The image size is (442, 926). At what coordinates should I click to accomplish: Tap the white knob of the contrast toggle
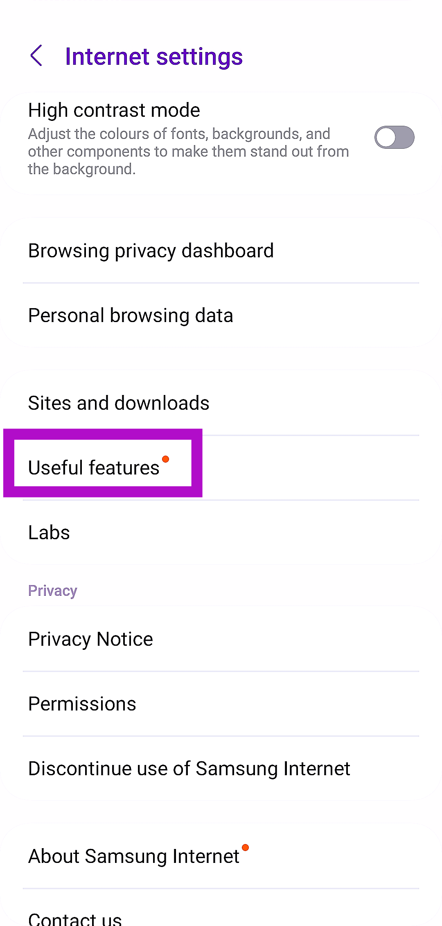[x=386, y=137]
